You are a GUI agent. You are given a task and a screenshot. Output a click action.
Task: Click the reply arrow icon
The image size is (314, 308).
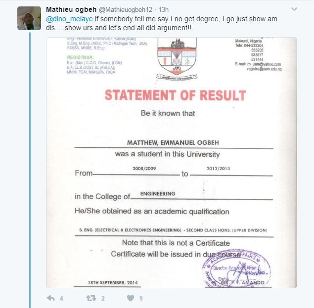coord(50,298)
